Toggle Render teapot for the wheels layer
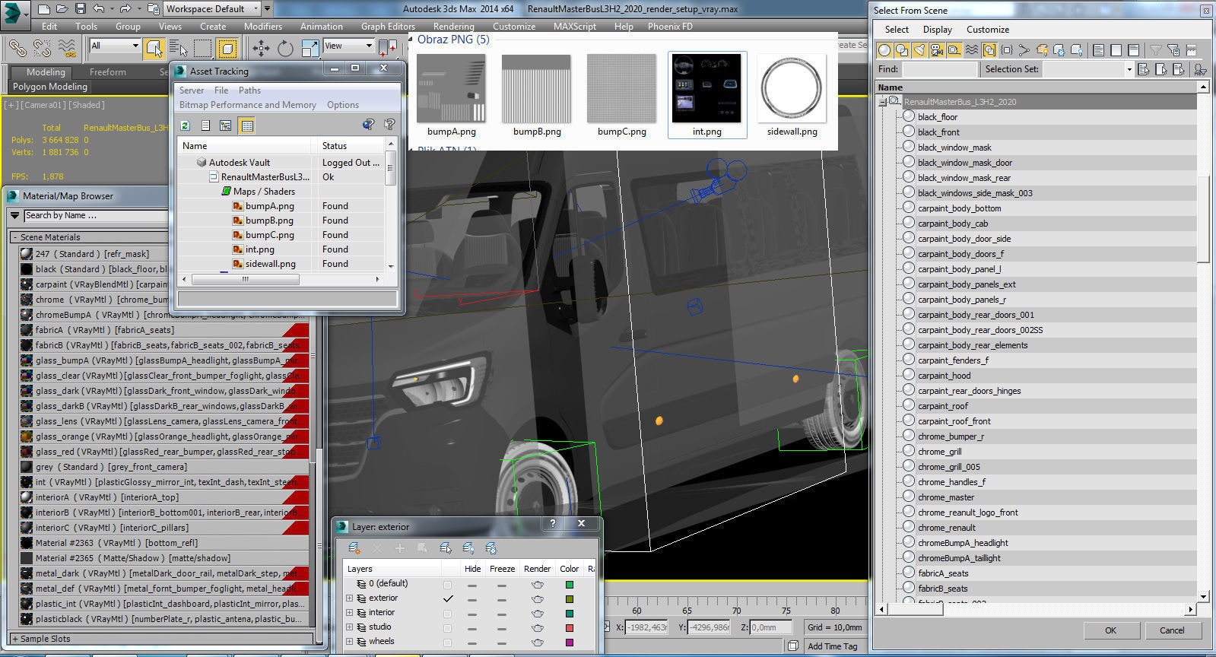 (538, 643)
